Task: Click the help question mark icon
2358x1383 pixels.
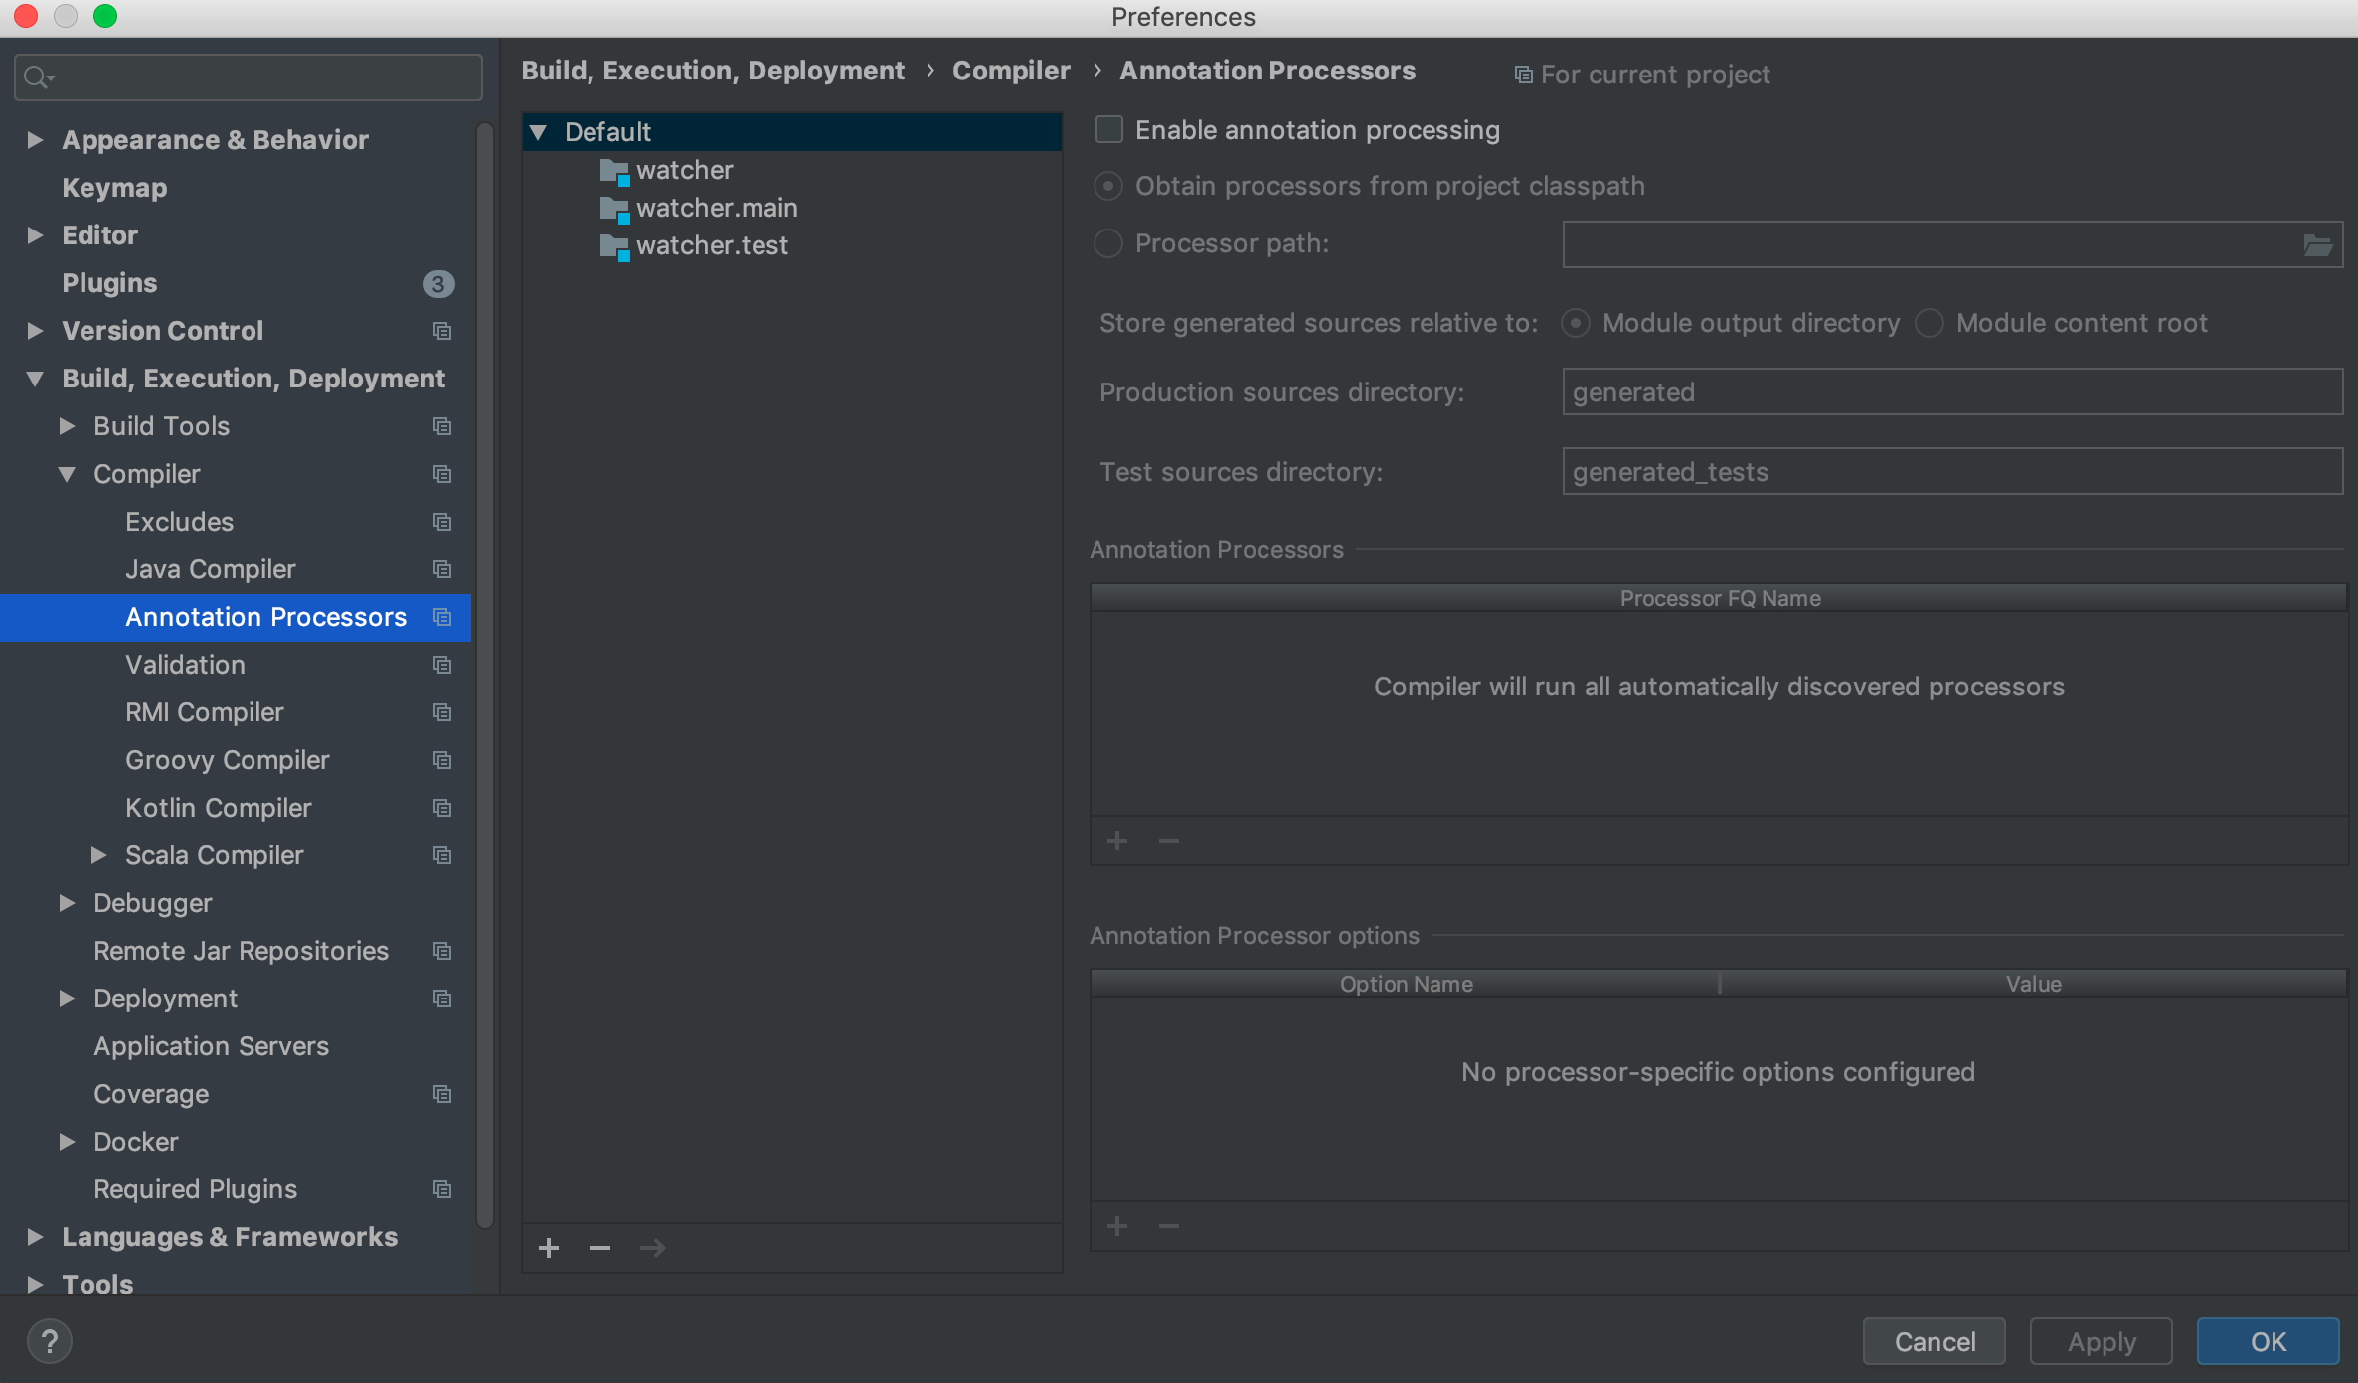Action: [50, 1341]
